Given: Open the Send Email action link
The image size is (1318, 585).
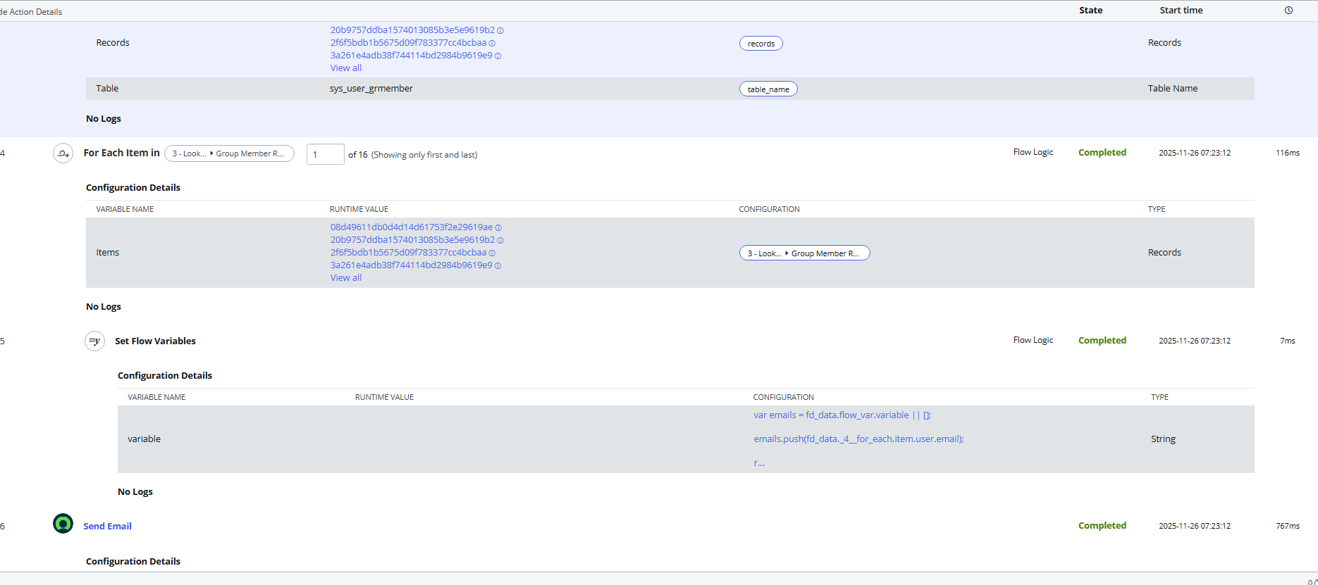Looking at the screenshot, I should coord(107,527).
